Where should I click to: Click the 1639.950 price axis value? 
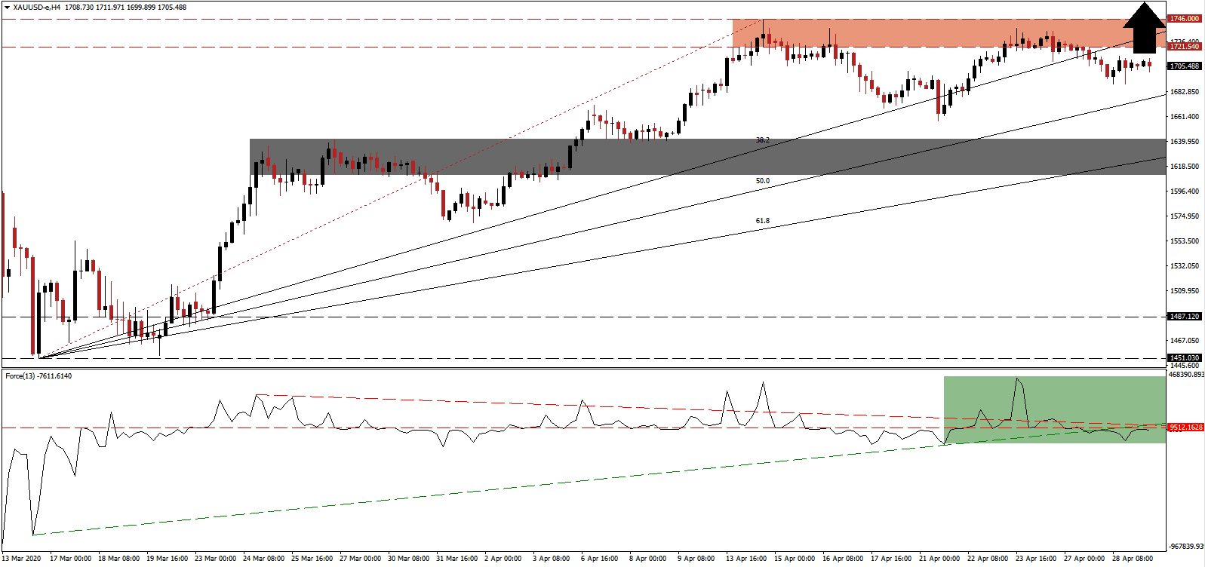coord(1185,142)
